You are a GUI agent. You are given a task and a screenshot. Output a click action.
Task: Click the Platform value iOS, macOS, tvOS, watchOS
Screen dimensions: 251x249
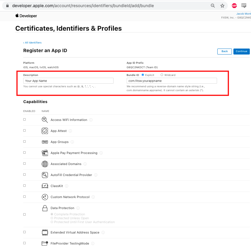pos(41,67)
